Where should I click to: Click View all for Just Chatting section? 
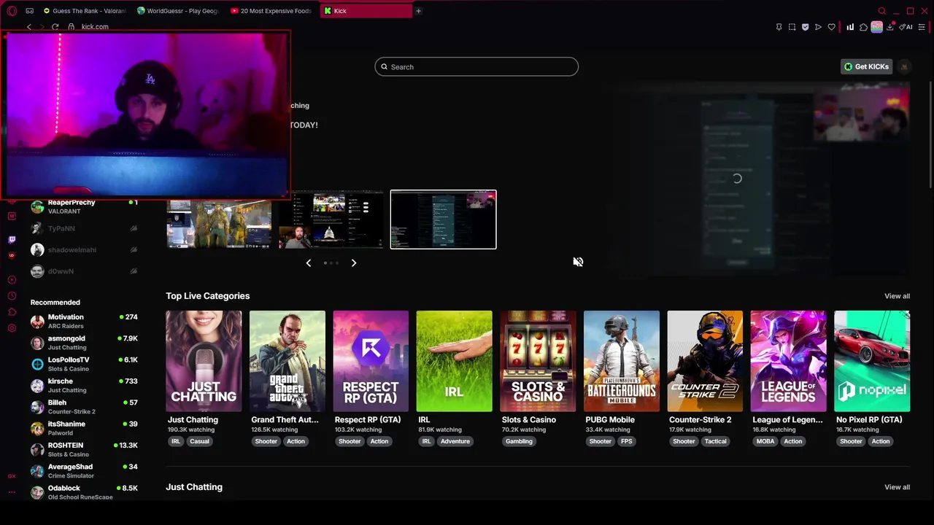click(x=897, y=487)
